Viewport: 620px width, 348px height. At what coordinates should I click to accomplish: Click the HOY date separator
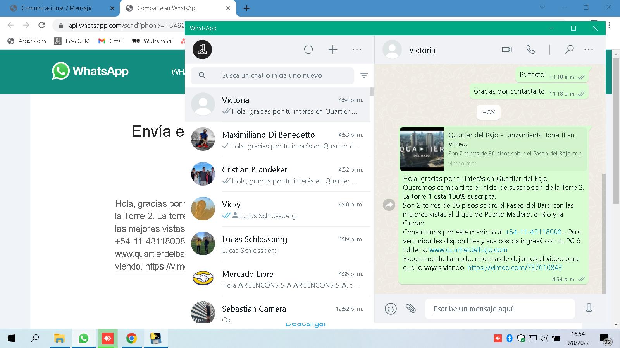pyautogui.click(x=488, y=112)
